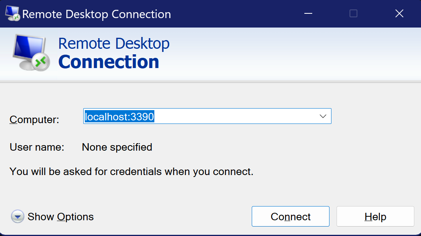The width and height of the screenshot is (421, 236).
Task: Click the Show Options text label
Action: click(x=60, y=216)
